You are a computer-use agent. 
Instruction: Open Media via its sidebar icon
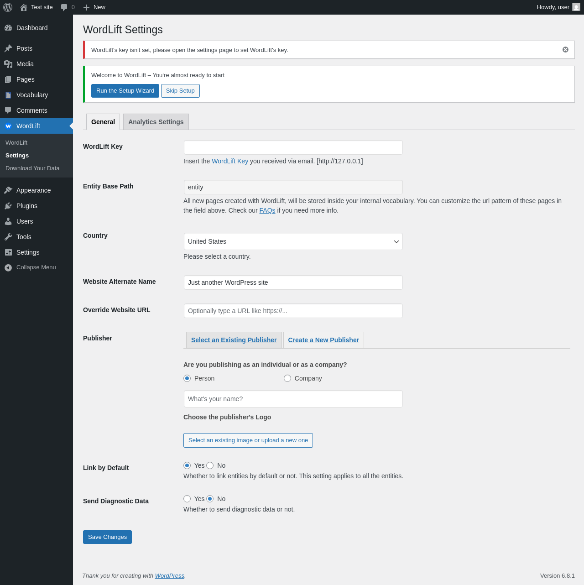point(8,64)
